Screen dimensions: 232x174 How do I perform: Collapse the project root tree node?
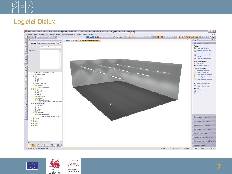click(x=29, y=73)
